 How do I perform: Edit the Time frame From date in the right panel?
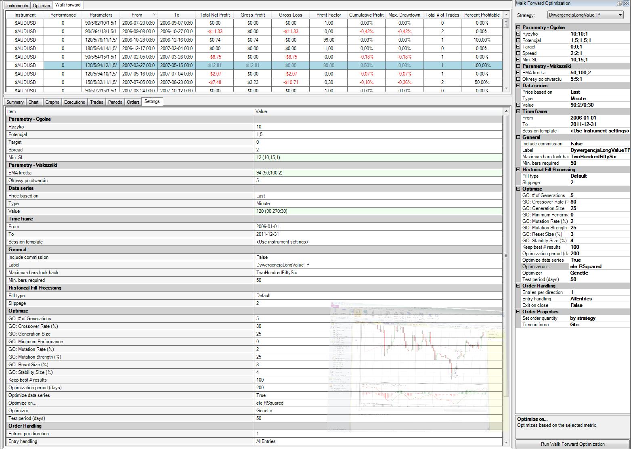coord(599,118)
